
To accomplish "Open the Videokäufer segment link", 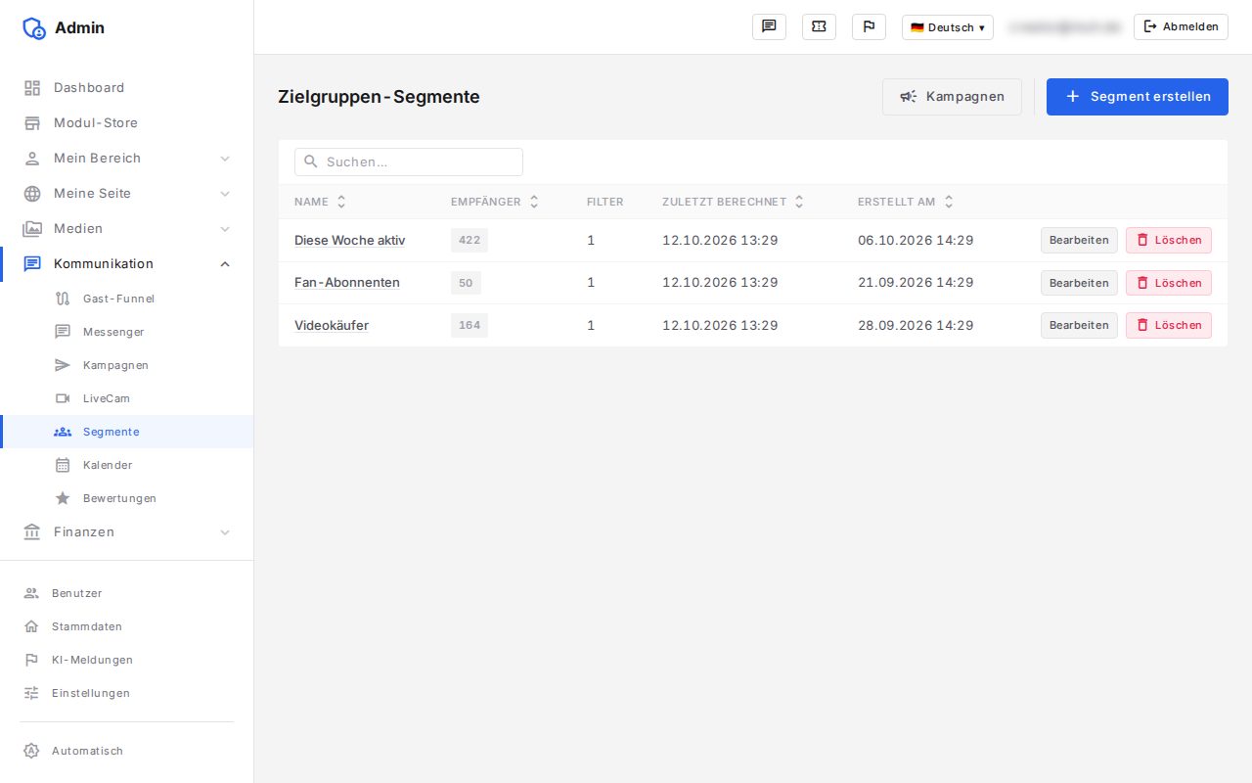I will point(332,325).
